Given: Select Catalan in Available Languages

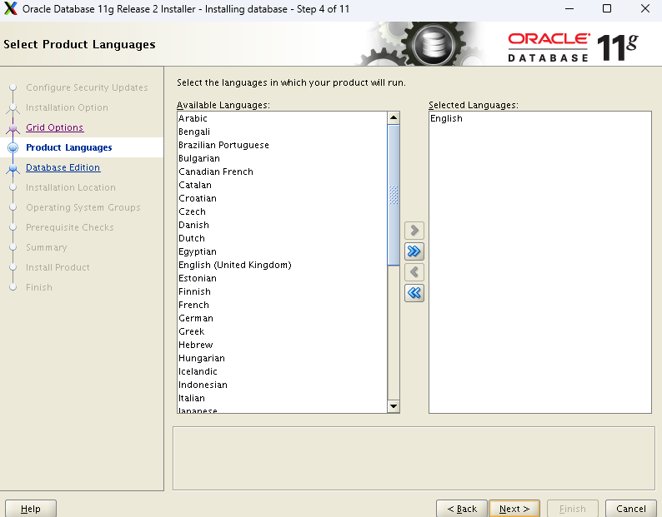Looking at the screenshot, I should 282,185.
